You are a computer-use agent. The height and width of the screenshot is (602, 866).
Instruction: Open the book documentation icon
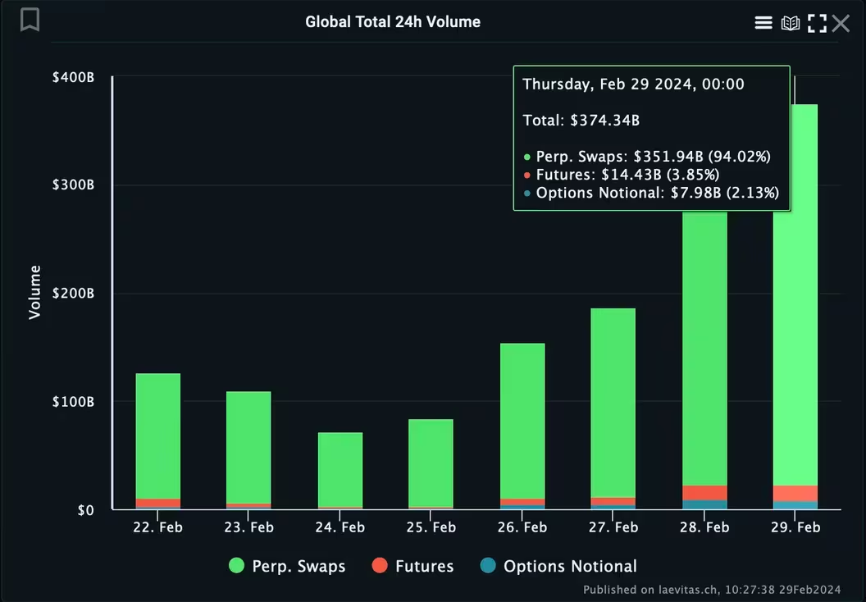click(791, 23)
